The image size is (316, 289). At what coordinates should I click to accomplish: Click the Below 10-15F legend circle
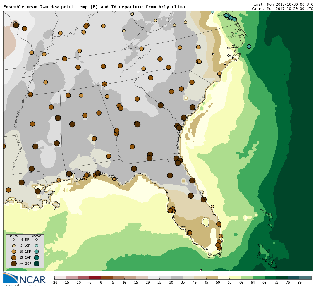(x=14, y=252)
